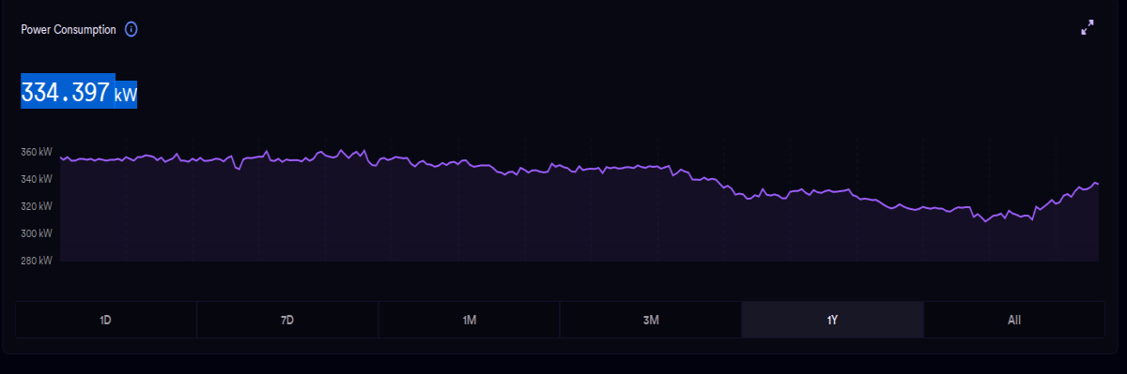
Task: Switch to the 1D time range
Action: 106,320
